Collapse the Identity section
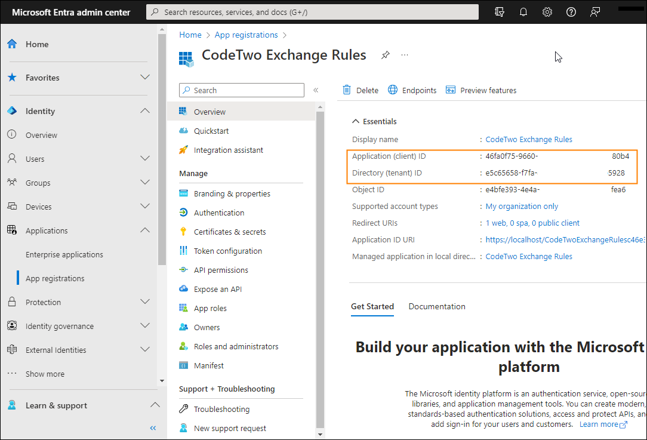The width and height of the screenshot is (647, 440). (145, 110)
